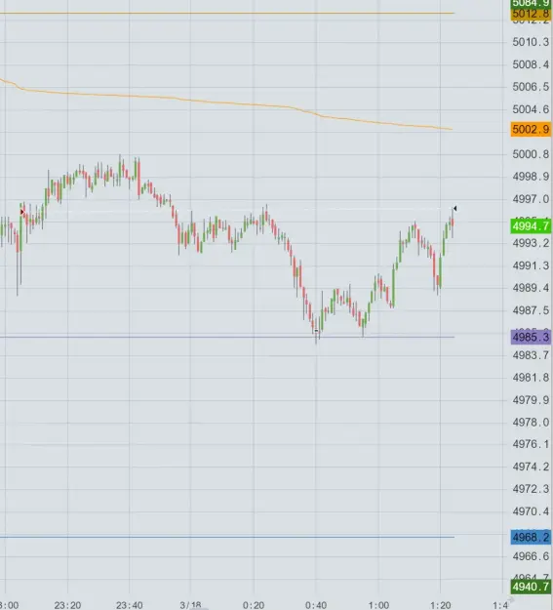The width and height of the screenshot is (553, 610).
Task: Select the green 4940.7 tag at bottom
Action: pyautogui.click(x=531, y=587)
